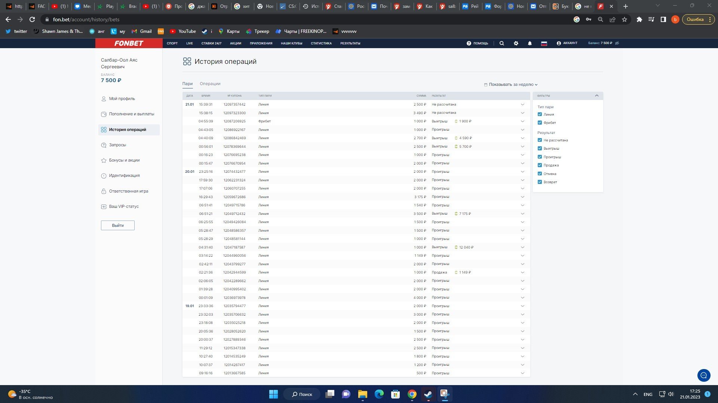Collapse the Фильтры panel chevron
The width and height of the screenshot is (718, 403).
point(596,96)
